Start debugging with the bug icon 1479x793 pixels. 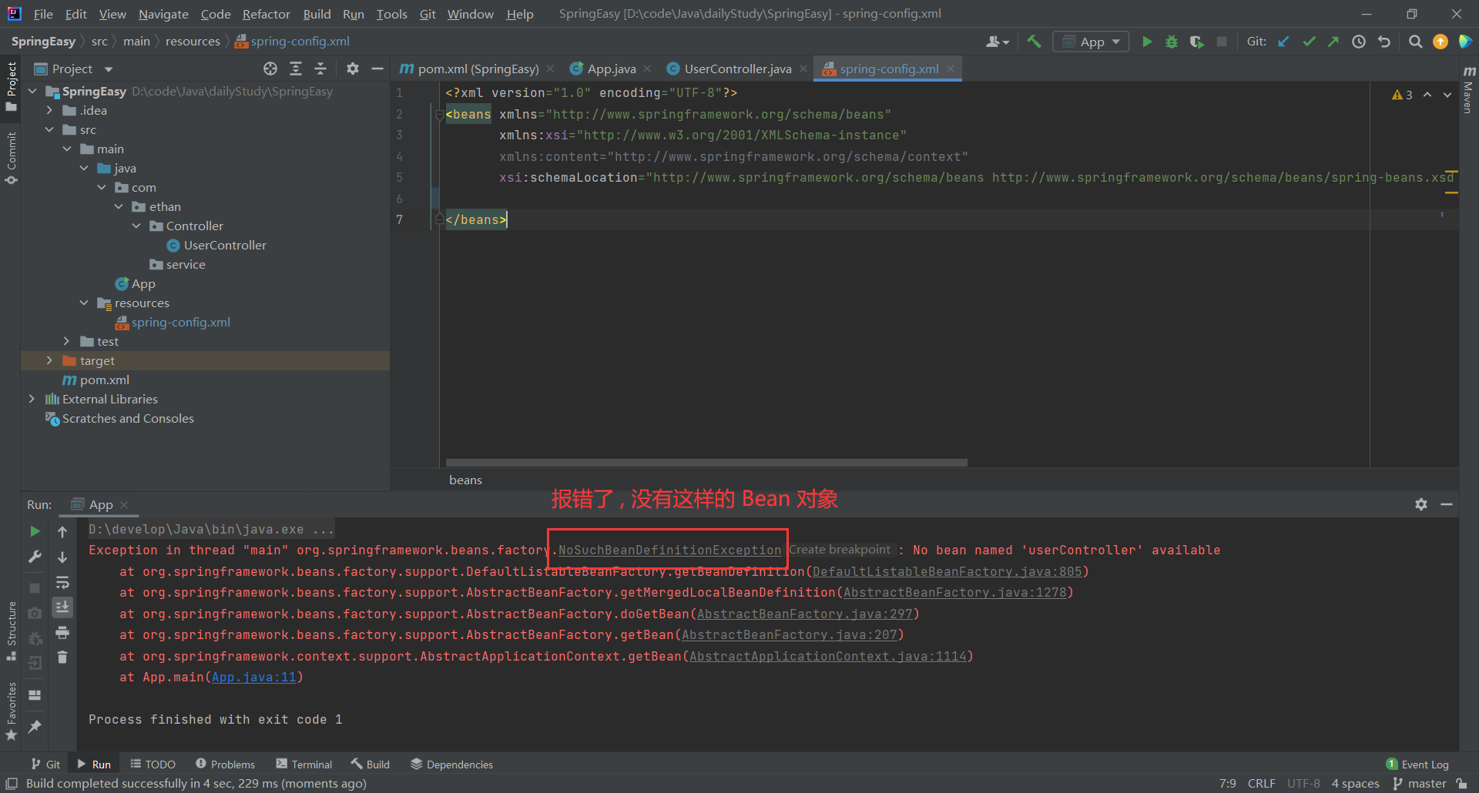tap(1172, 42)
